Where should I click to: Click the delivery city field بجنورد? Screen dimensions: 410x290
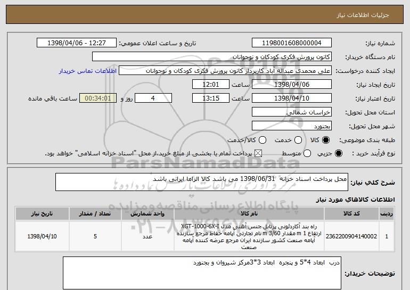[292, 126]
